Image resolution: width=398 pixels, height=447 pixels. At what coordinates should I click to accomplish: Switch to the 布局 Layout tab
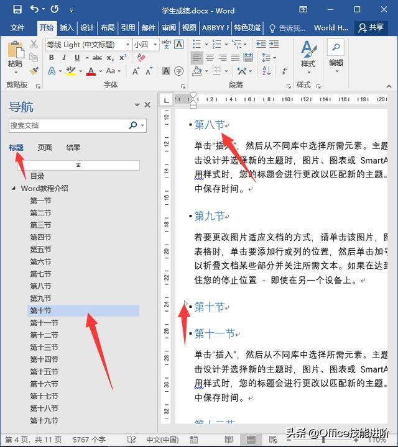click(108, 28)
